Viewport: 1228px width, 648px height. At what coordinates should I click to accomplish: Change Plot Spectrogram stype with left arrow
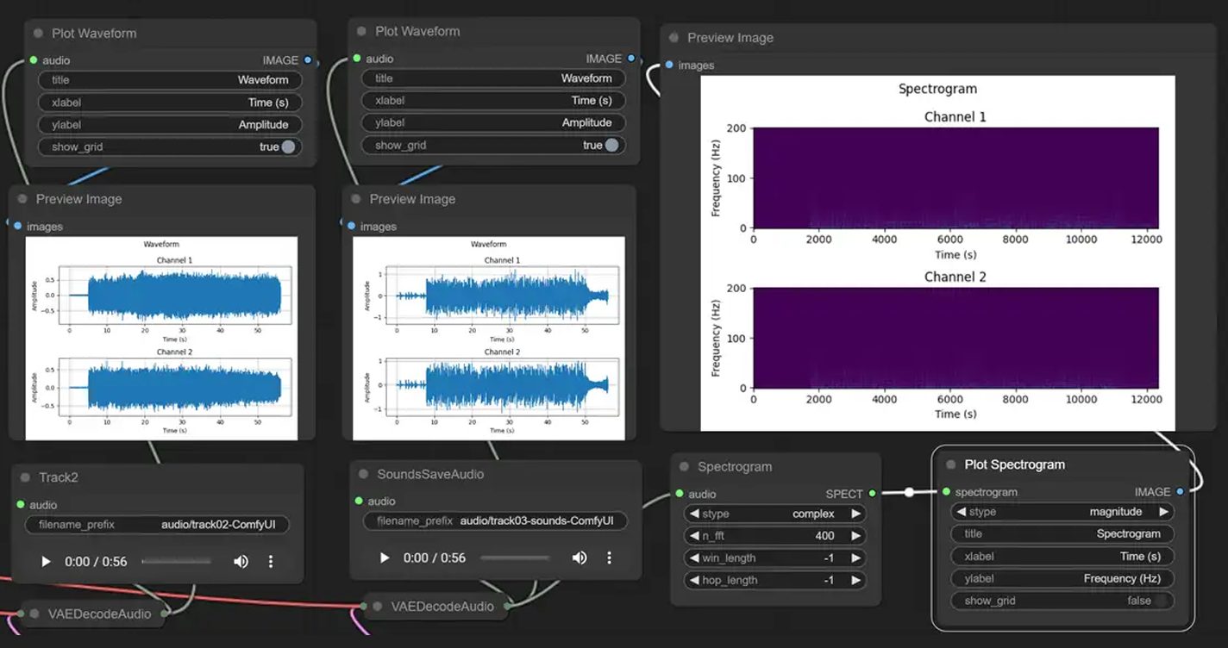pyautogui.click(x=961, y=512)
